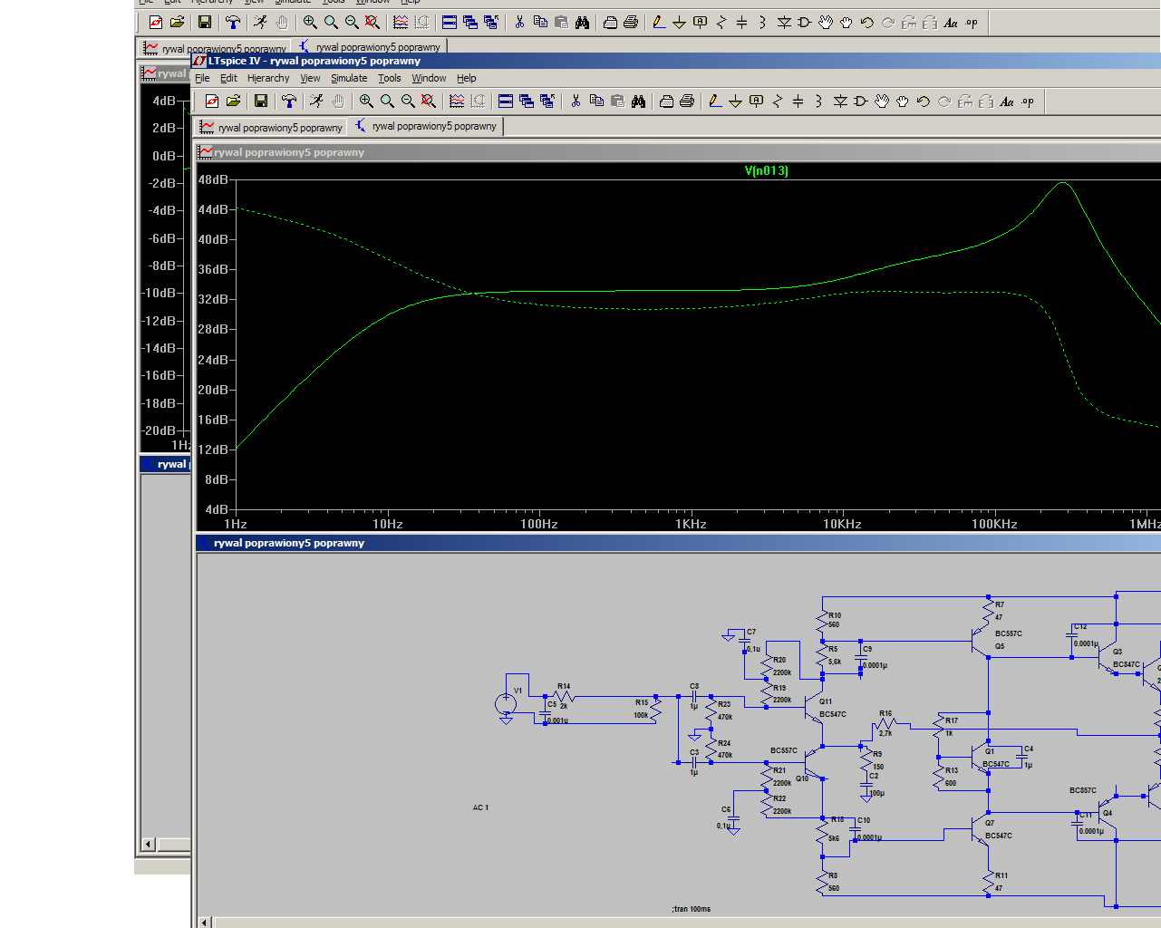Select SPICE directive .op tool in front toolbar

1028,101
